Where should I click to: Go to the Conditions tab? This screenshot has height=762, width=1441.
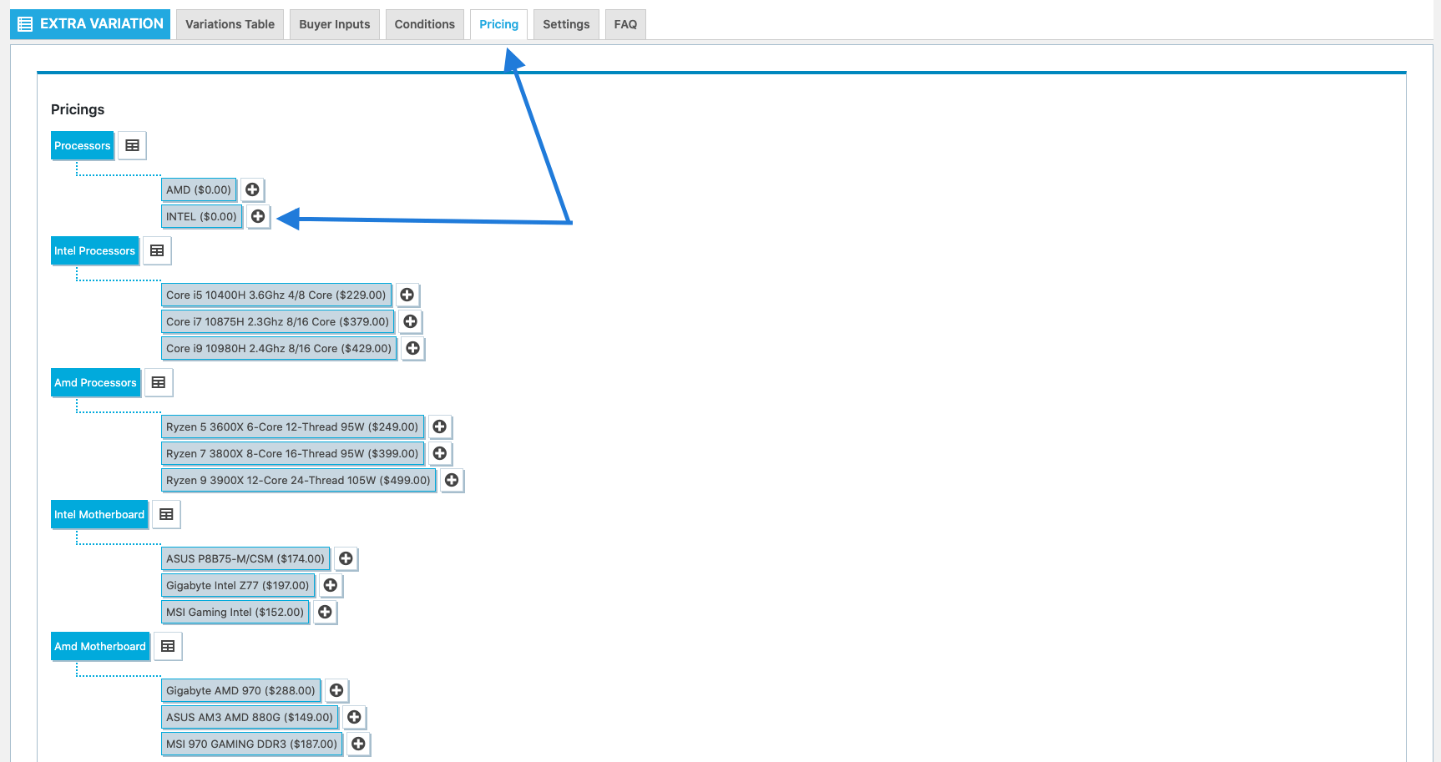click(425, 24)
